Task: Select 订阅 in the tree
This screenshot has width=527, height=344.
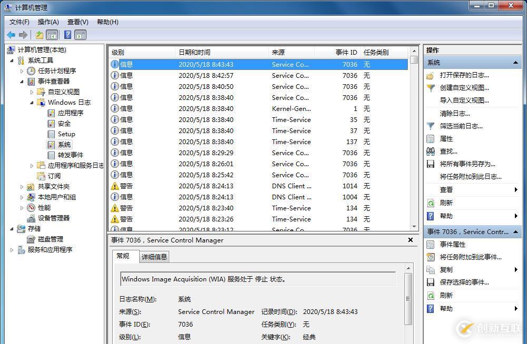Action: click(54, 176)
